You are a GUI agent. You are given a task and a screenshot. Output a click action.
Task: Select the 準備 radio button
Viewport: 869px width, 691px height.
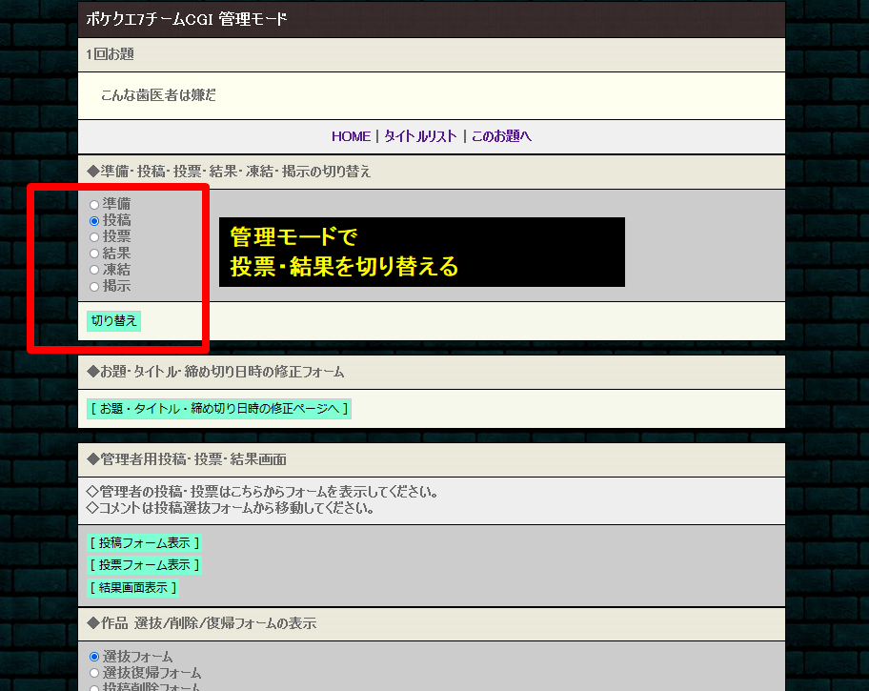pyautogui.click(x=94, y=204)
